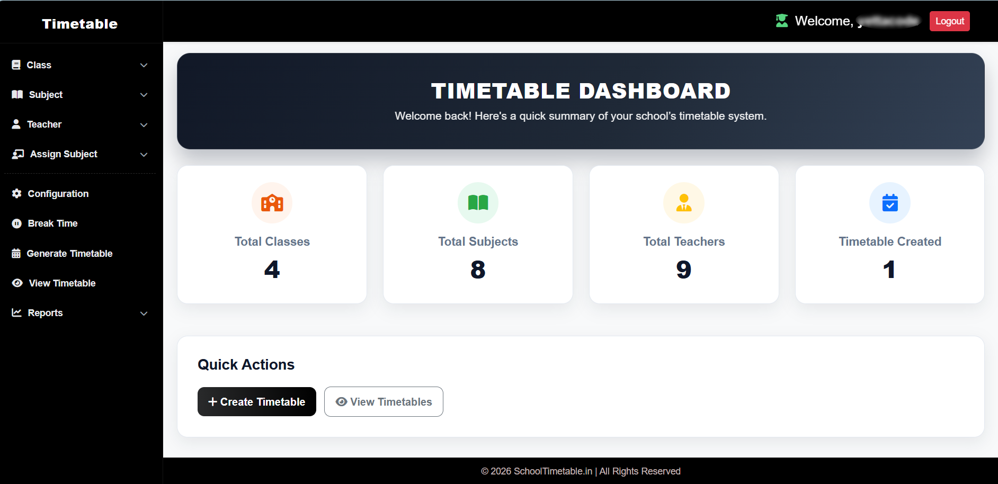Image resolution: width=998 pixels, height=484 pixels.
Task: Click the pause icon beside Break Time
Action: click(x=17, y=223)
